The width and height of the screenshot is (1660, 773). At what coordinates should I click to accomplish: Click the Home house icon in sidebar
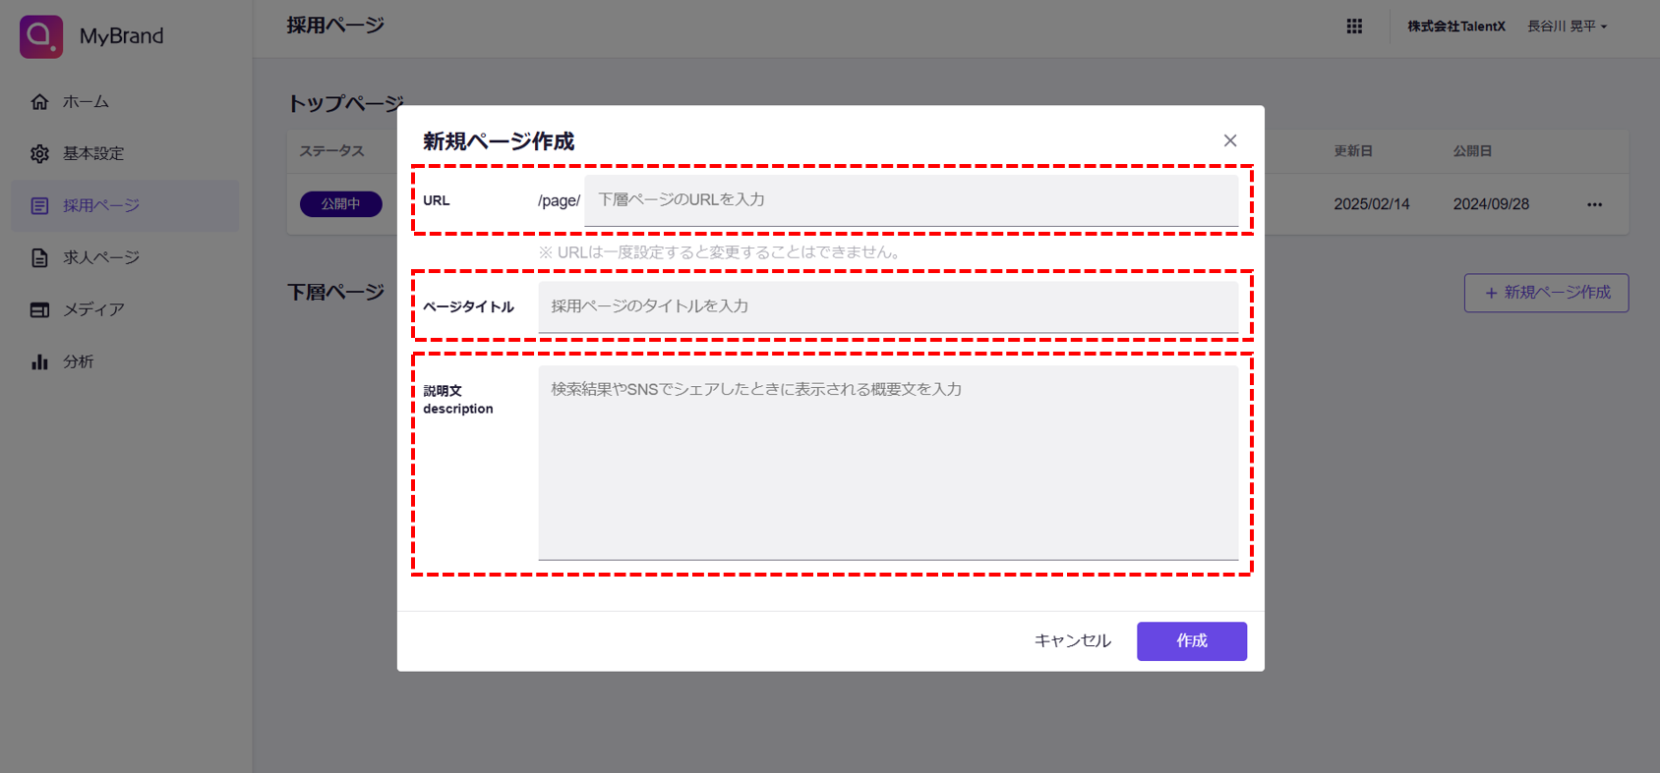click(x=39, y=102)
